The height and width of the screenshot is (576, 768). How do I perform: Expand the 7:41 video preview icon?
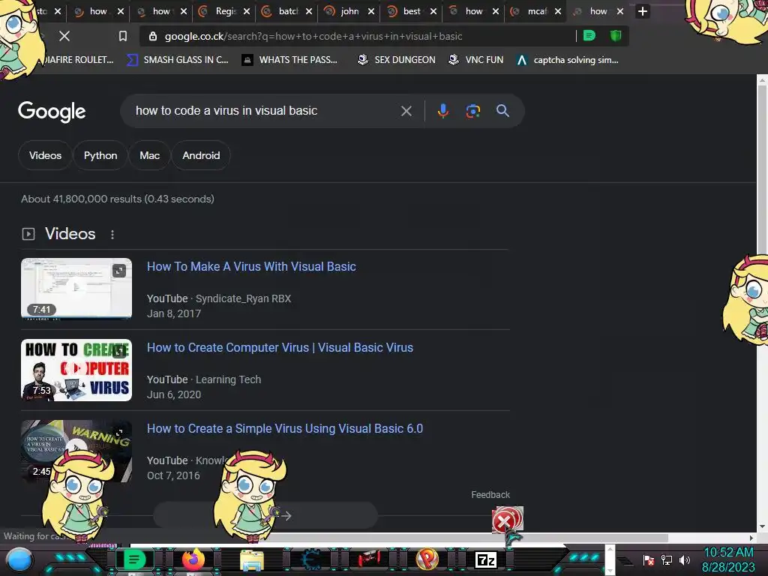[119, 271]
